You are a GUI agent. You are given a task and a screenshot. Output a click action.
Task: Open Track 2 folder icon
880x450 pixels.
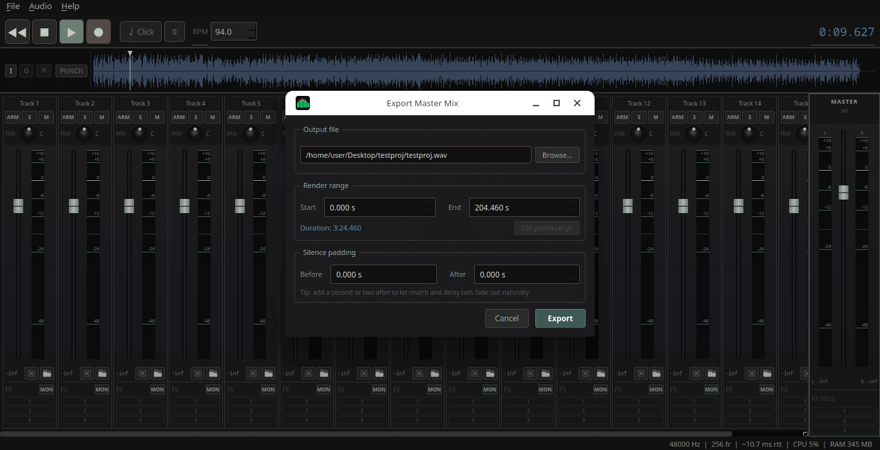tap(102, 373)
